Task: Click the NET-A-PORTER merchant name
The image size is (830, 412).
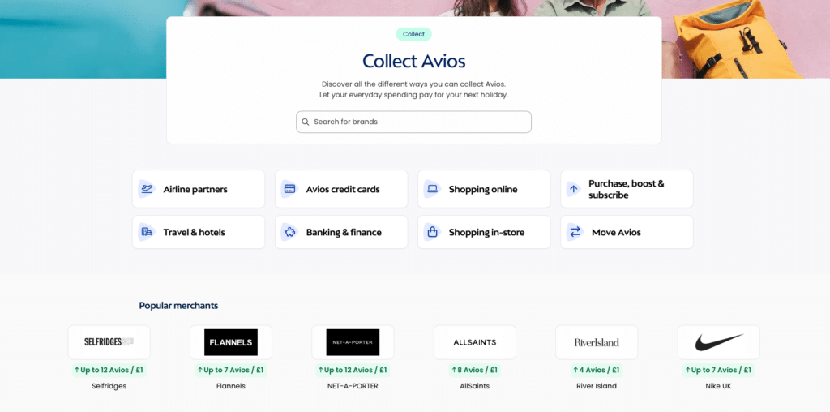Action: click(x=353, y=386)
